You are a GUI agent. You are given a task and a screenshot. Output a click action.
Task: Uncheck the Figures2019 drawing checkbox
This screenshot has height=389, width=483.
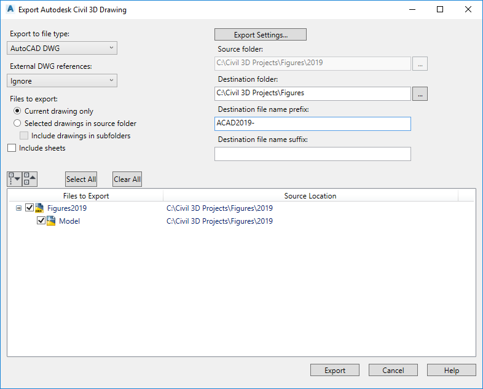29,208
